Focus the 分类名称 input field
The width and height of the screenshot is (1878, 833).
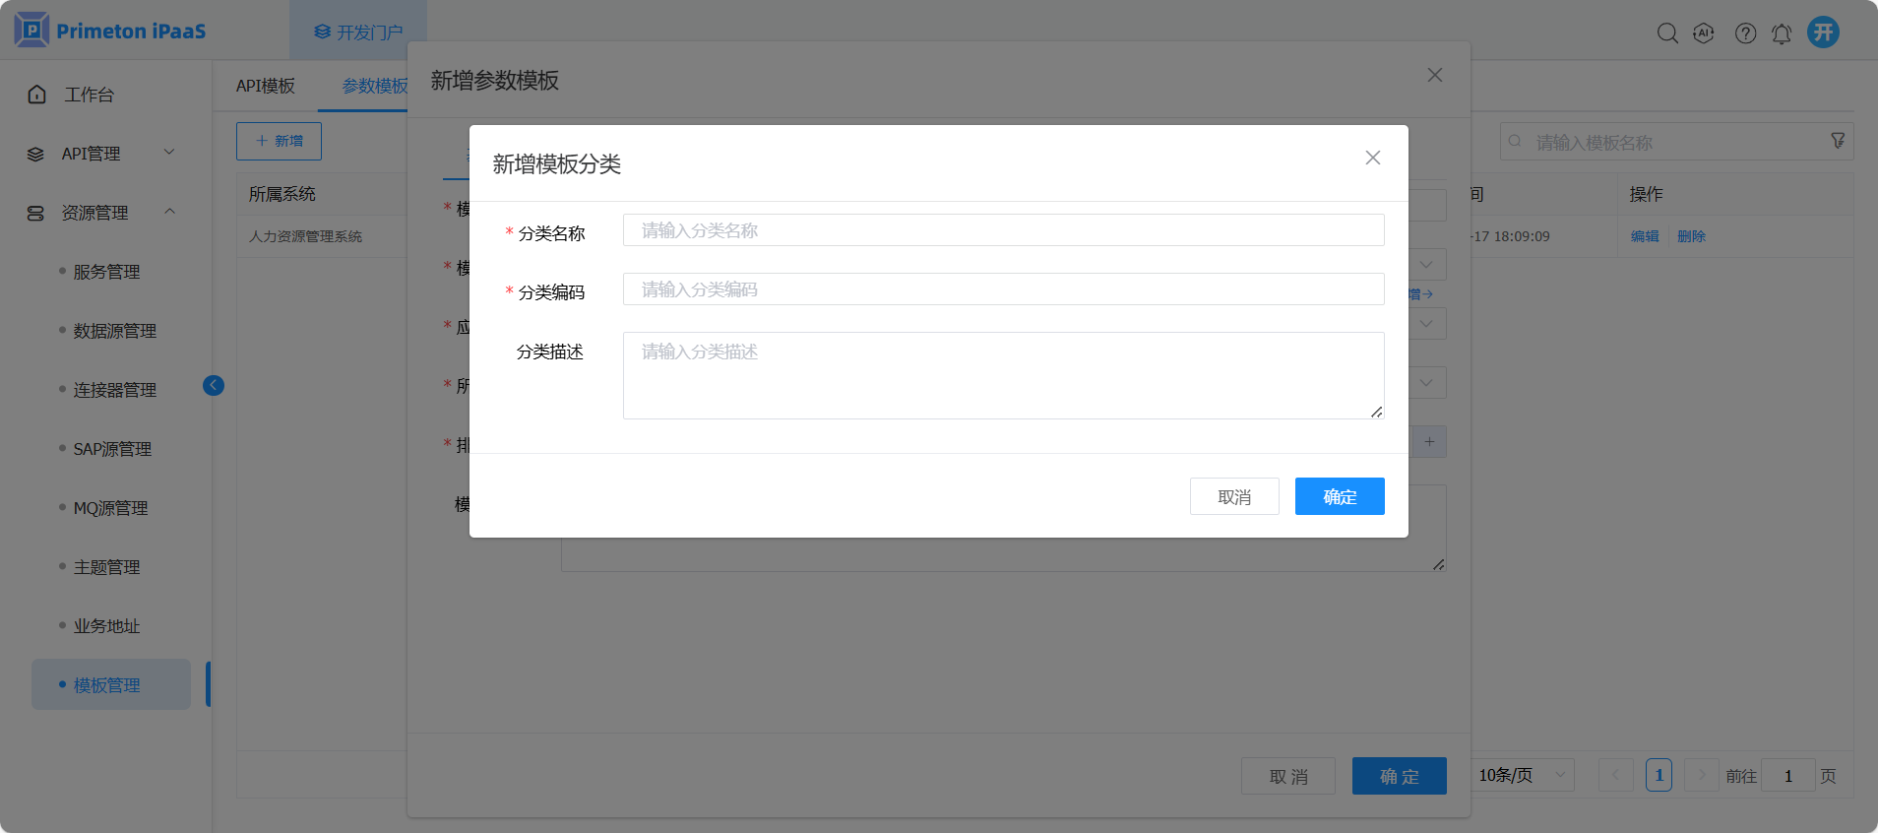[1003, 230]
